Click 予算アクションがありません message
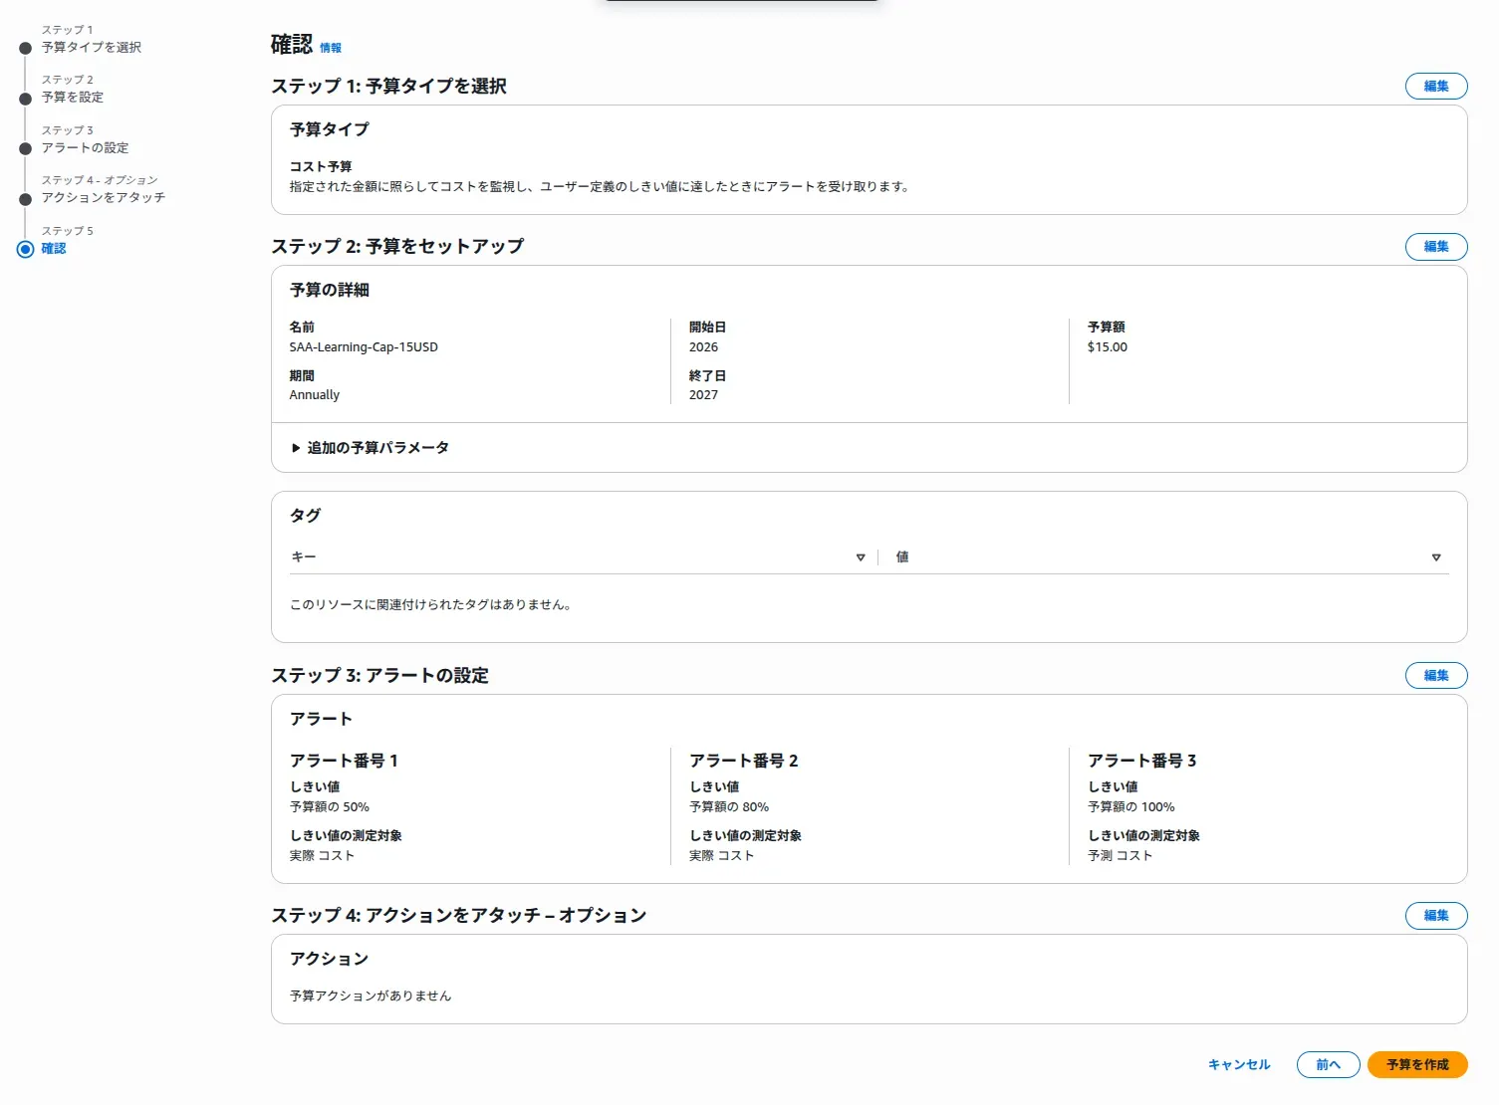This screenshot has width=1499, height=1105. pos(371,996)
